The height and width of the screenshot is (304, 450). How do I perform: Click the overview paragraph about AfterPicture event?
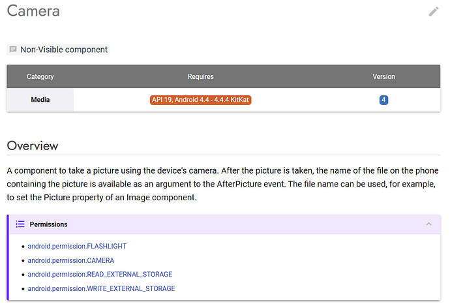click(x=222, y=184)
